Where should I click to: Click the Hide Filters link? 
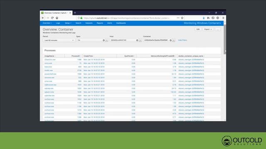(x=182, y=40)
